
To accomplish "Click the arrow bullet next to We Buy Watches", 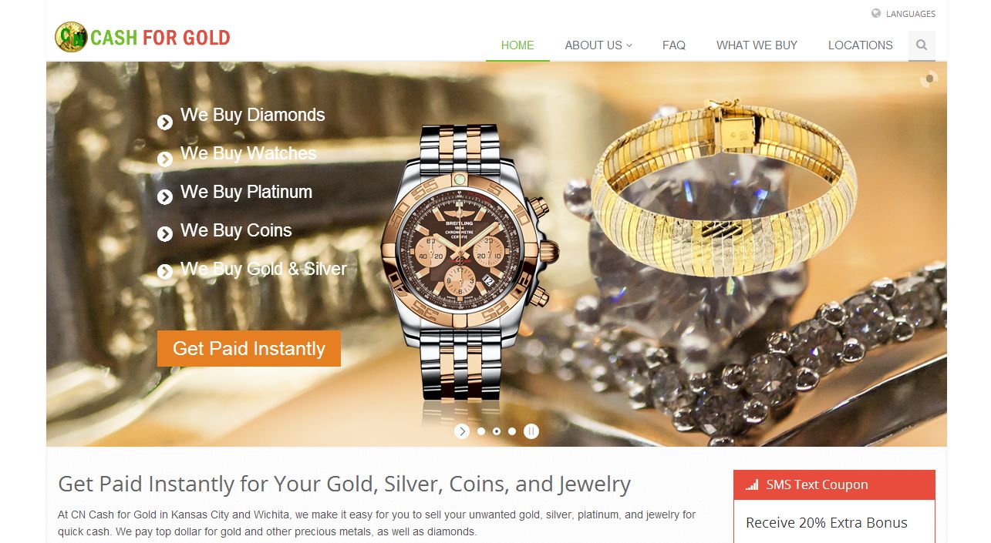I will (165, 159).
